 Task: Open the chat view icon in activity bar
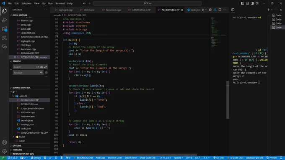4,46
